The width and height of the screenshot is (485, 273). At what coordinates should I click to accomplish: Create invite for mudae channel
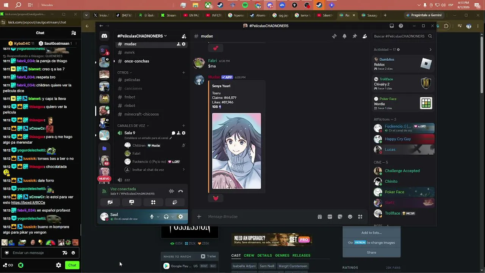click(178, 44)
